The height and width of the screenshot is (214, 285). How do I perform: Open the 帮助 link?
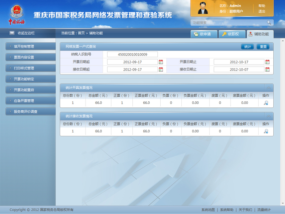click(x=262, y=6)
